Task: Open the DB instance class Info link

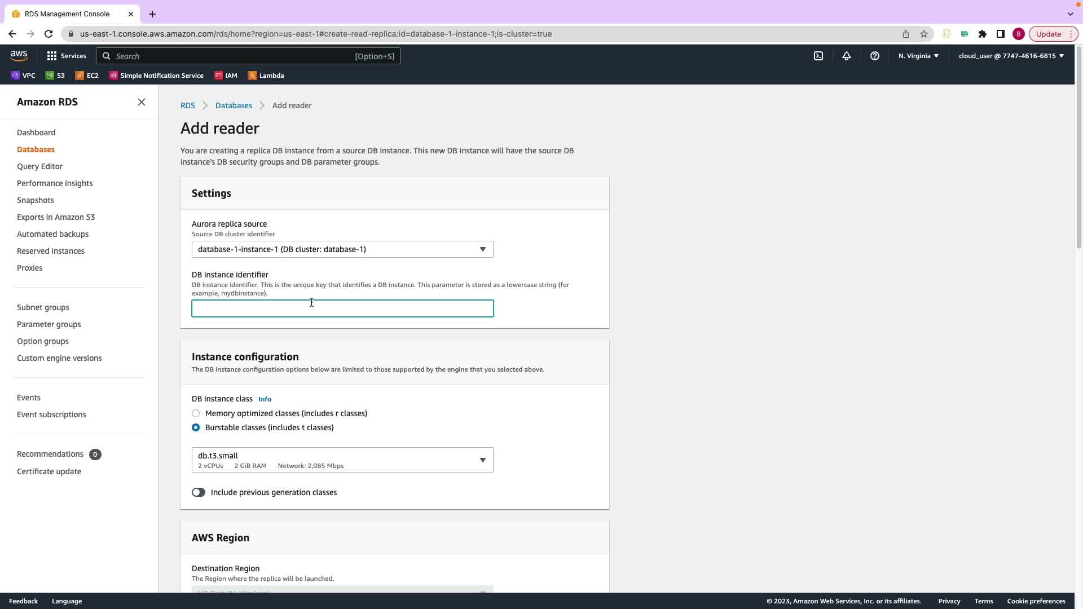Action: [x=265, y=399]
